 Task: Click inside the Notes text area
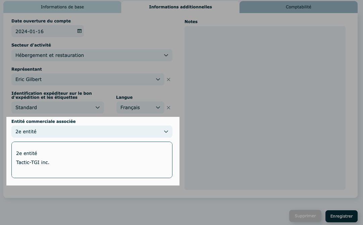(x=265, y=107)
